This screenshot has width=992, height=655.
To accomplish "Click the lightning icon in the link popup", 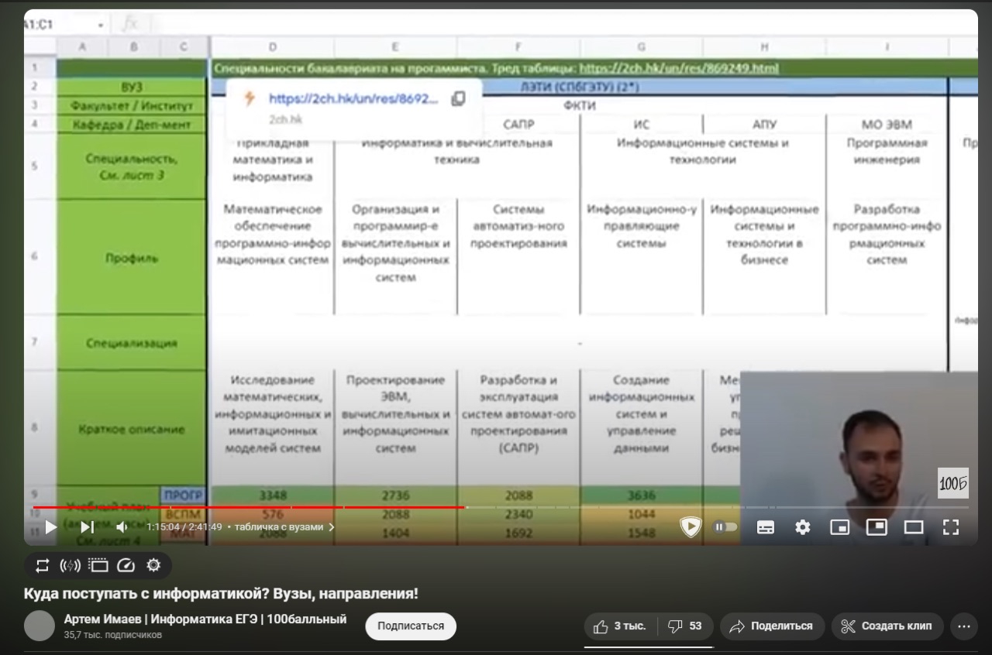I will pyautogui.click(x=249, y=98).
